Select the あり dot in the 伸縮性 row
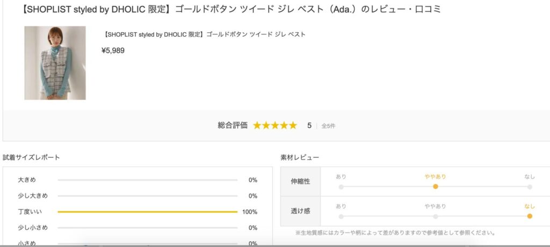Viewport: 550px width, 247px height. coord(341,187)
